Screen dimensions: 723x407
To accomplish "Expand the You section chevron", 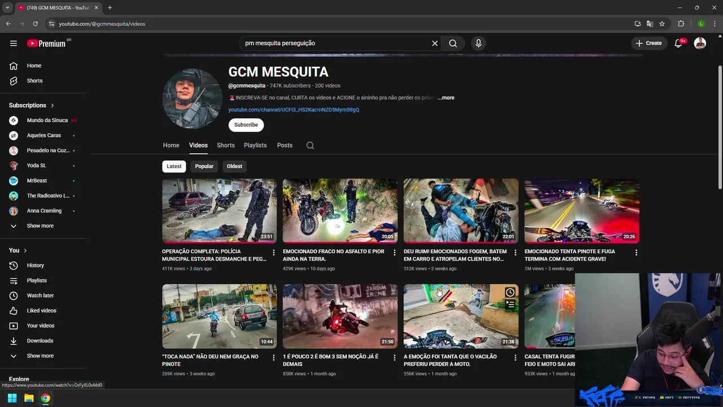I will [25, 250].
